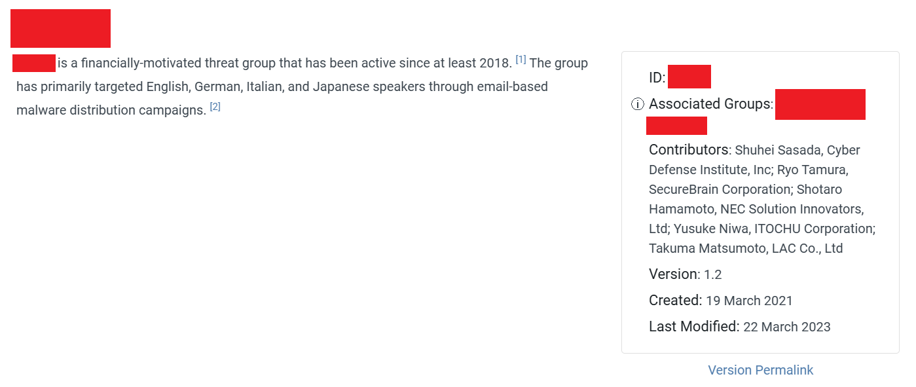Click the "ID:" label in info card
Image resolution: width=916 pixels, height=387 pixels.
[657, 78]
